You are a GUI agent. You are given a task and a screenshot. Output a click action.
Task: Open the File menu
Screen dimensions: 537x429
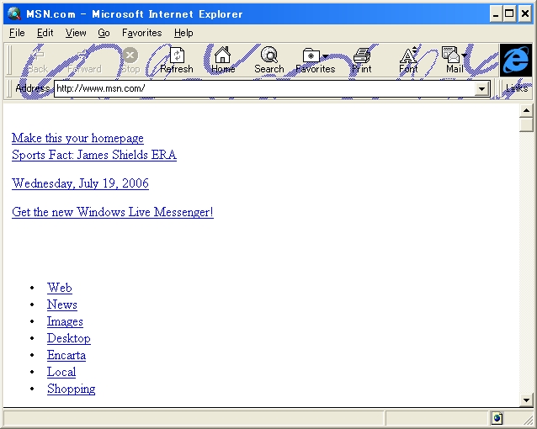click(x=17, y=33)
